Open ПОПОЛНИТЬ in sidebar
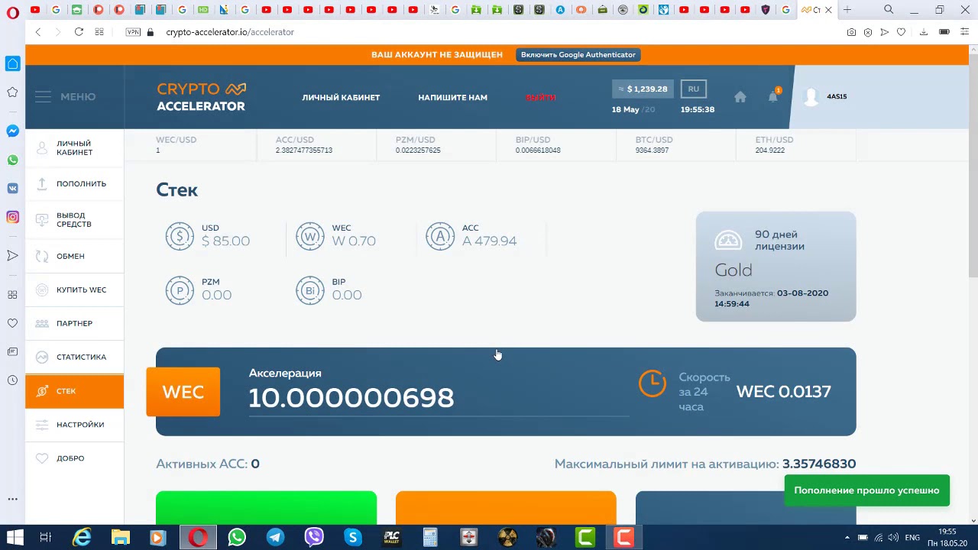The height and width of the screenshot is (550, 978). pyautogui.click(x=74, y=183)
